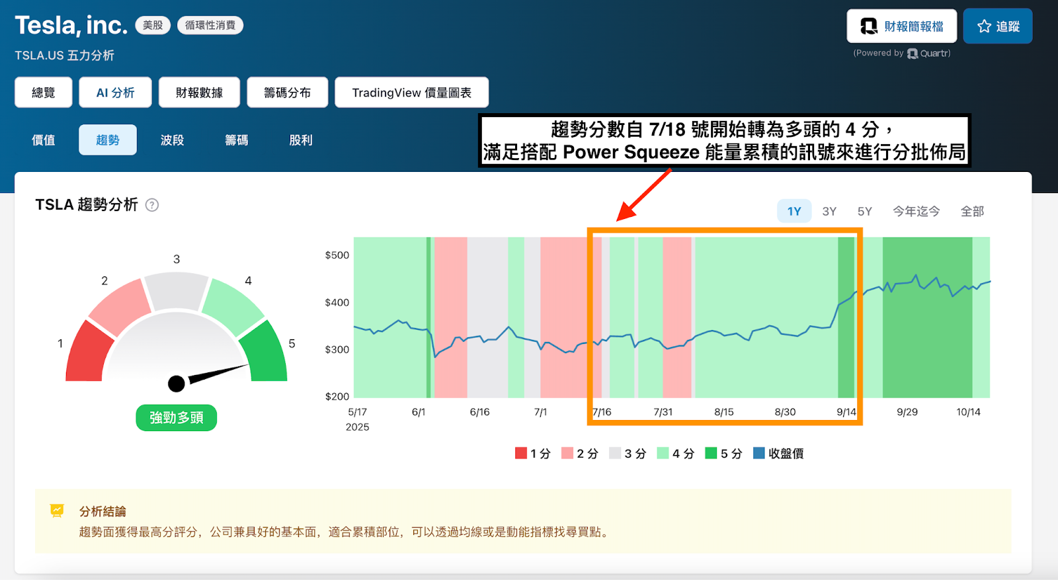Select the 今年迄今 year-to-date range
The image size is (1058, 580).
click(x=916, y=212)
